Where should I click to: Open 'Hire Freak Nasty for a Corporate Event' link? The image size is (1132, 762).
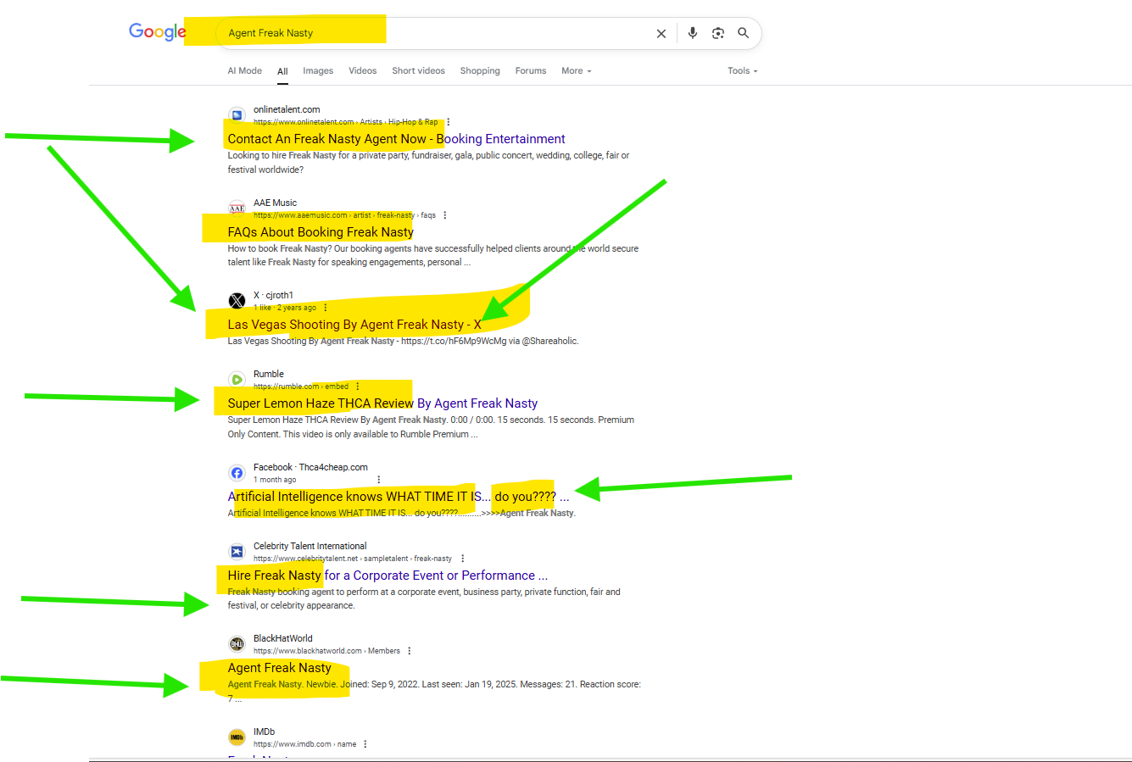(388, 576)
